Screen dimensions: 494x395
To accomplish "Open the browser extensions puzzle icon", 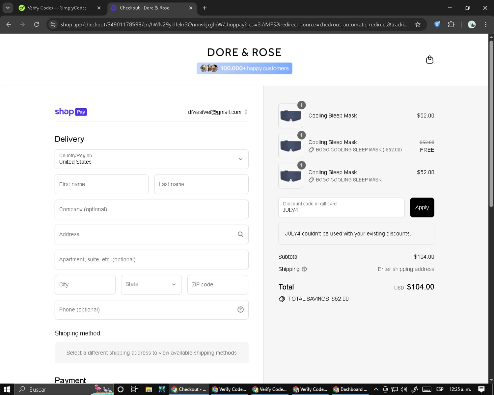I will click(x=451, y=24).
